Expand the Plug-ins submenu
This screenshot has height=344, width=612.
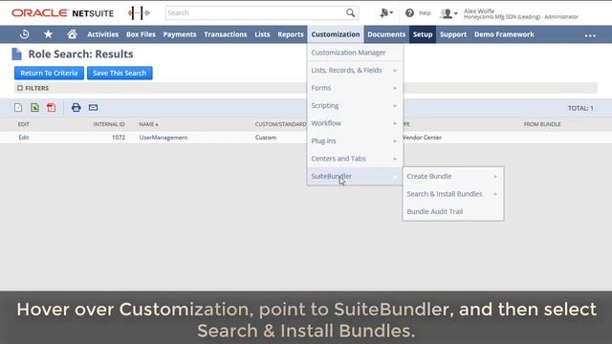(354, 141)
